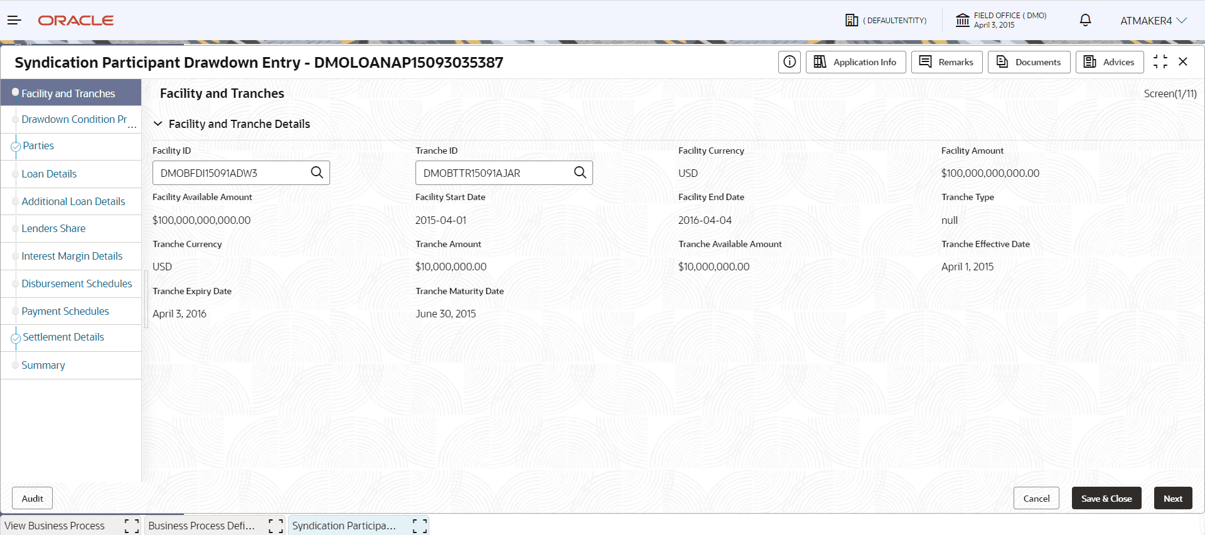Collapse Facility and Tranche Details section
The image size is (1205, 535).
pyautogui.click(x=158, y=124)
